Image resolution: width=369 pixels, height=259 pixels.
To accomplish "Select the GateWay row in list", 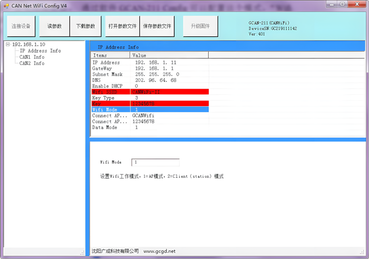I will click(x=102, y=68).
